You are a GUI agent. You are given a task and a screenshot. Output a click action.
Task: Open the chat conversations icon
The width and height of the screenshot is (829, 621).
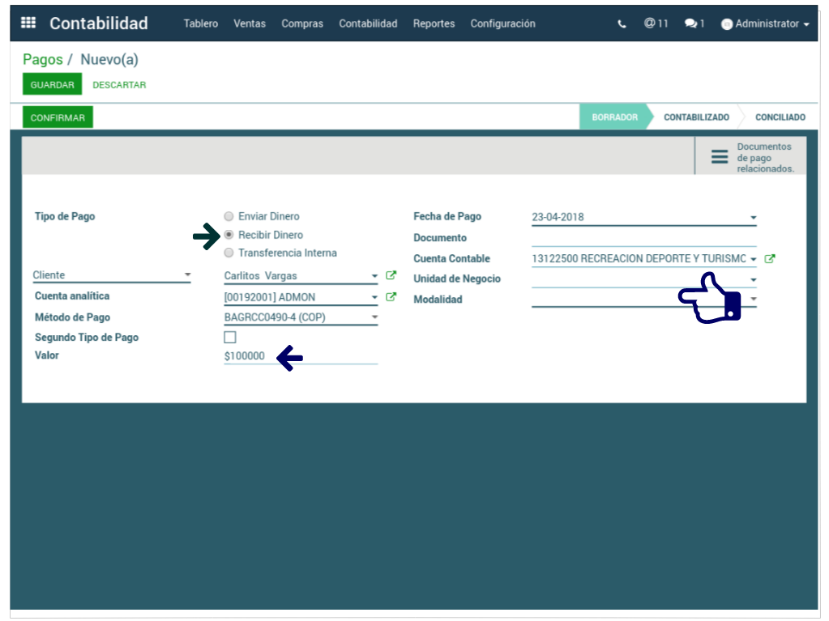[x=694, y=24]
